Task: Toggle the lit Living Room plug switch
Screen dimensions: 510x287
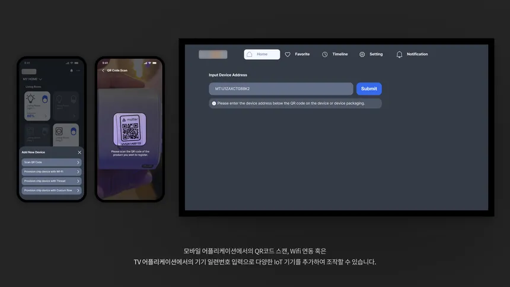Action: [74, 131]
